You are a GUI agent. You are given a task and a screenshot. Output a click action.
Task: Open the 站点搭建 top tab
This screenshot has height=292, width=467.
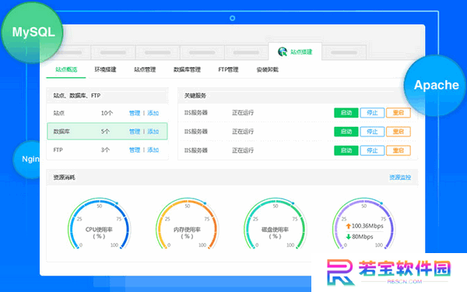pyautogui.click(x=295, y=52)
